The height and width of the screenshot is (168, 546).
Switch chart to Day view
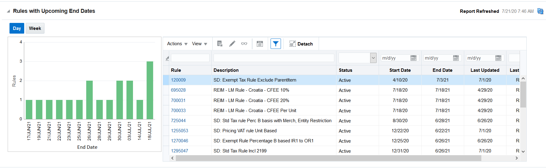(x=17, y=28)
